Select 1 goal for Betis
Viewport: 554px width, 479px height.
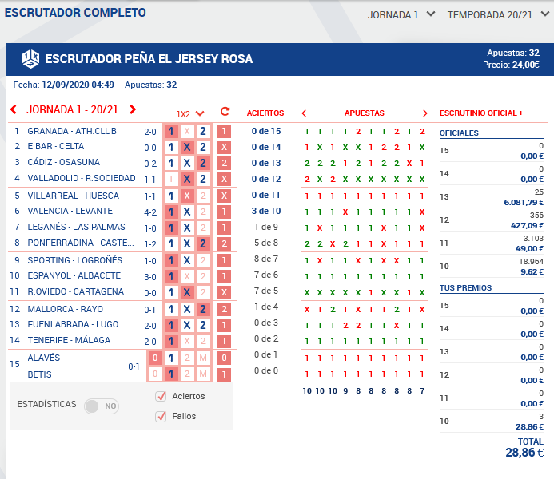click(x=171, y=374)
